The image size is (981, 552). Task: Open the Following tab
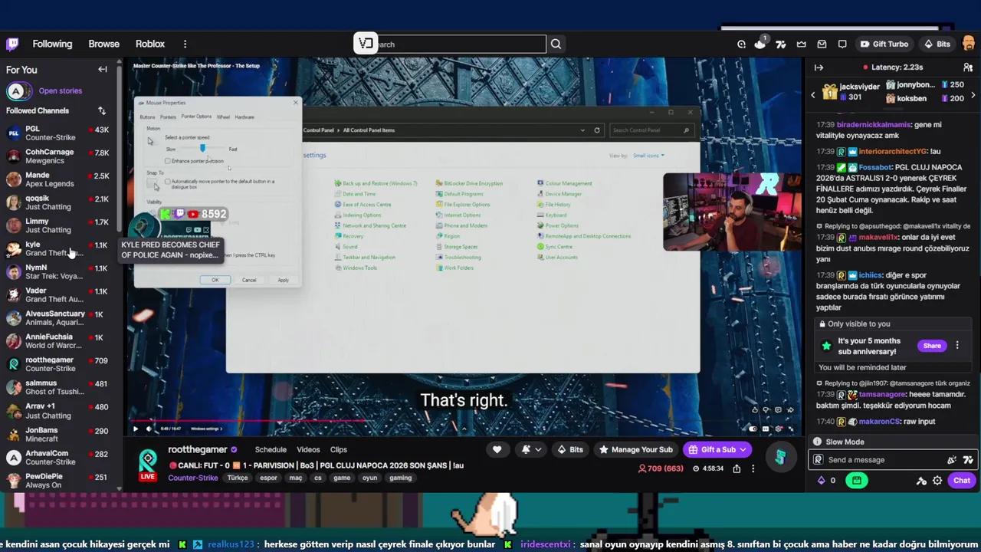52,44
